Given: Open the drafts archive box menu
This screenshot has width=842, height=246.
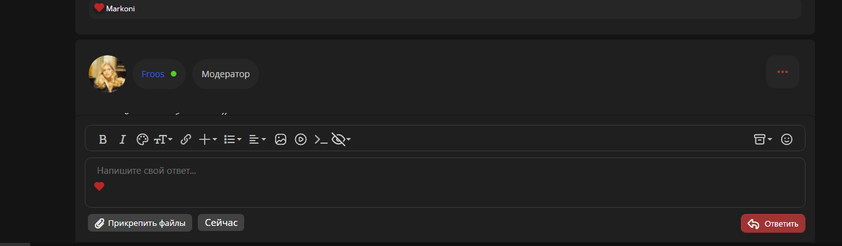Looking at the screenshot, I should point(763,139).
